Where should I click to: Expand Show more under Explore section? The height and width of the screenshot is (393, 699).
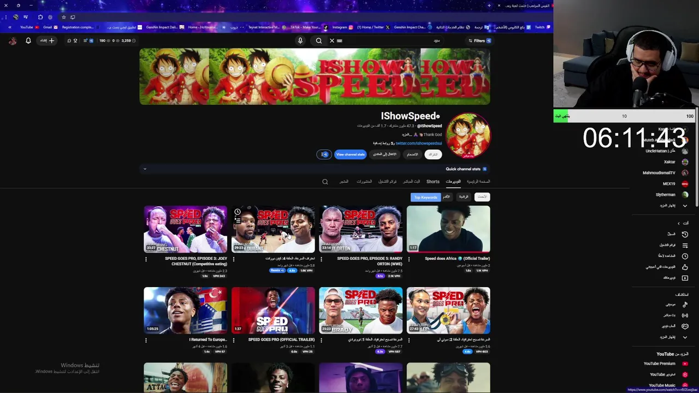pyautogui.click(x=673, y=337)
